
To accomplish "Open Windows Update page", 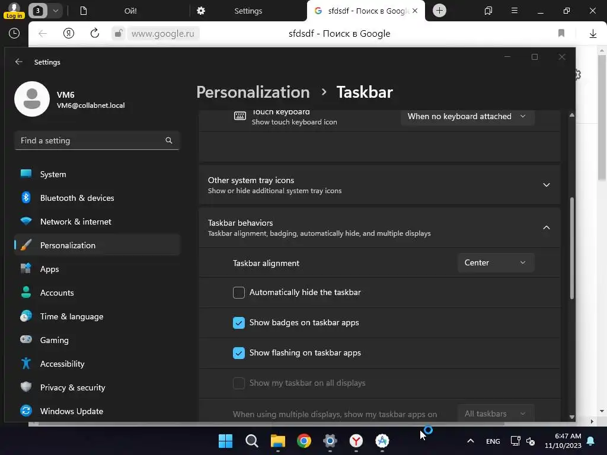I will point(97,411).
